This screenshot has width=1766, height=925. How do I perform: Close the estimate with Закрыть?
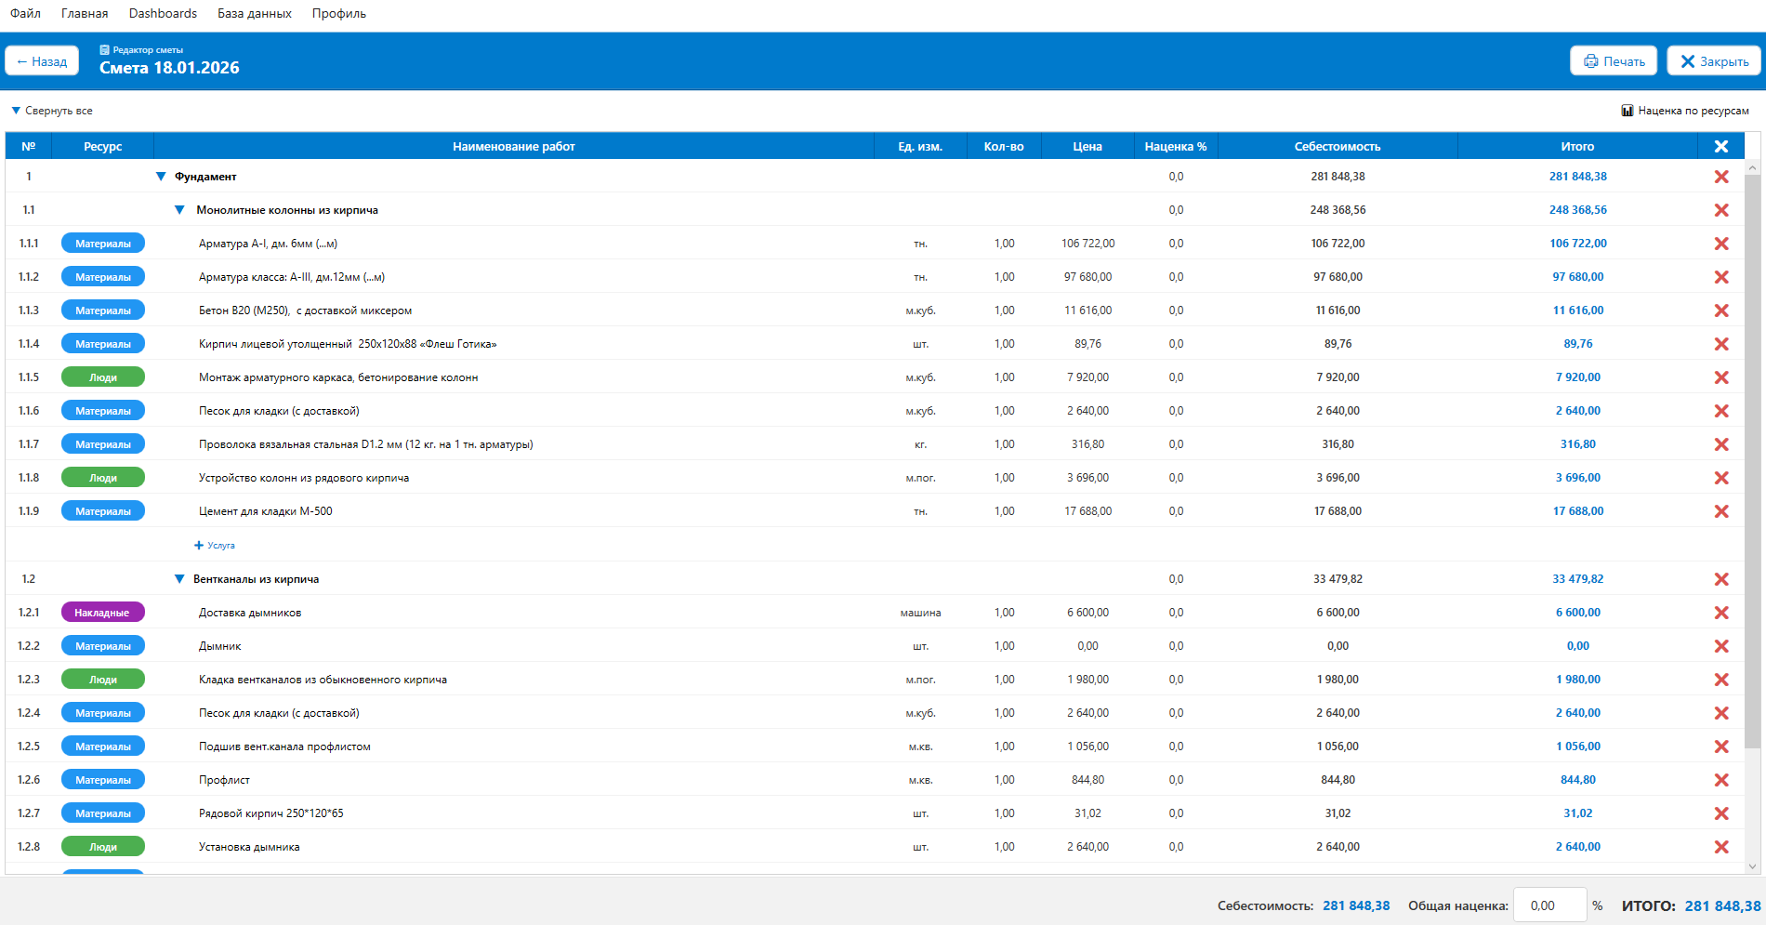(x=1715, y=61)
